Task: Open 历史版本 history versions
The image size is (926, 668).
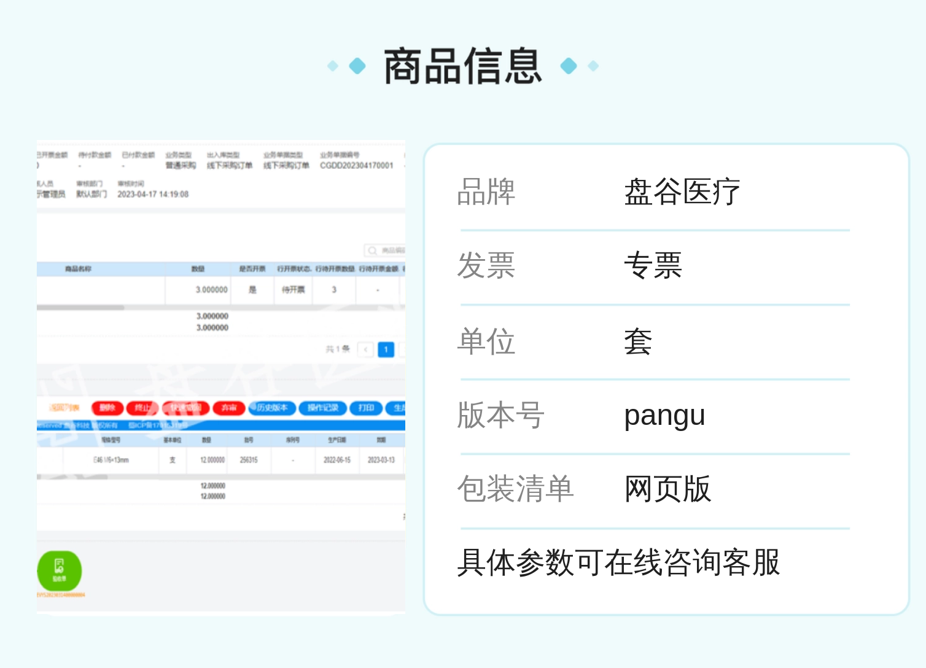Action: pyautogui.click(x=272, y=408)
